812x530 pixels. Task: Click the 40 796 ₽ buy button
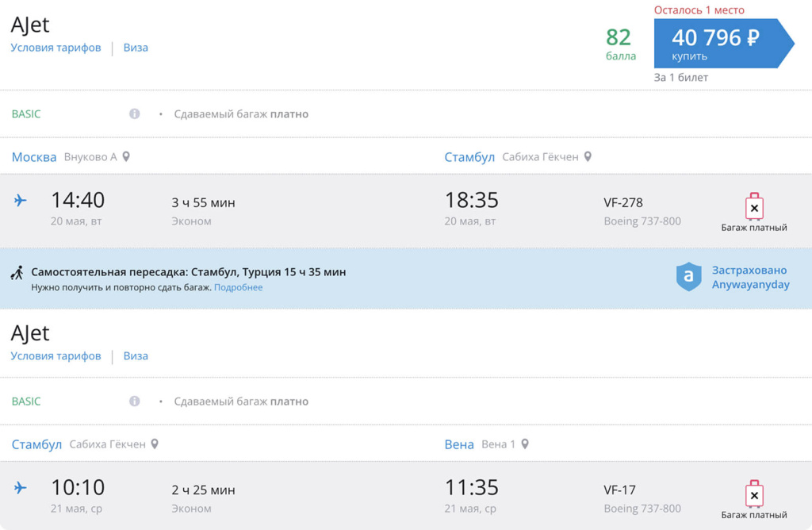723,44
